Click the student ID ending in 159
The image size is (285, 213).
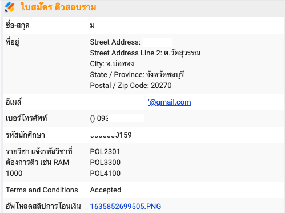(111, 135)
